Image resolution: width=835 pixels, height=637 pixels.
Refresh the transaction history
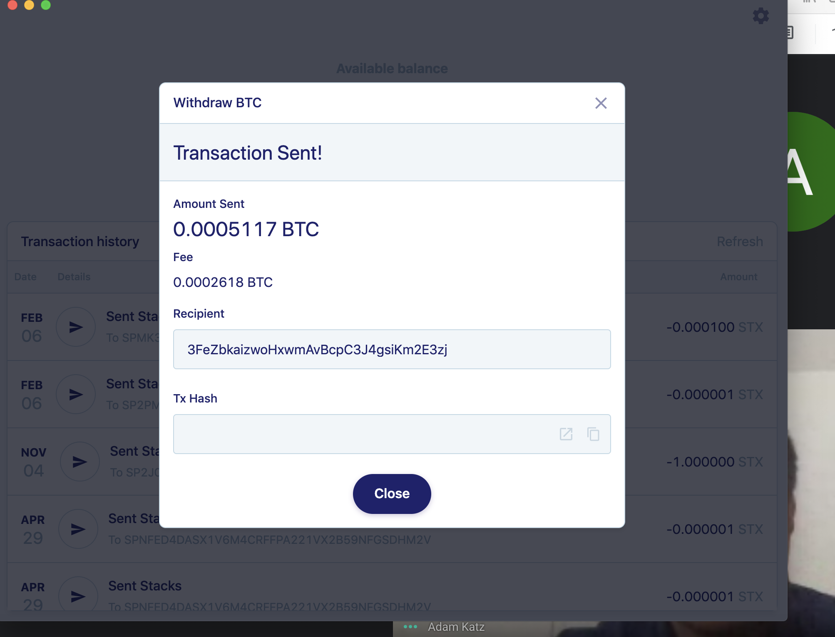pos(740,241)
